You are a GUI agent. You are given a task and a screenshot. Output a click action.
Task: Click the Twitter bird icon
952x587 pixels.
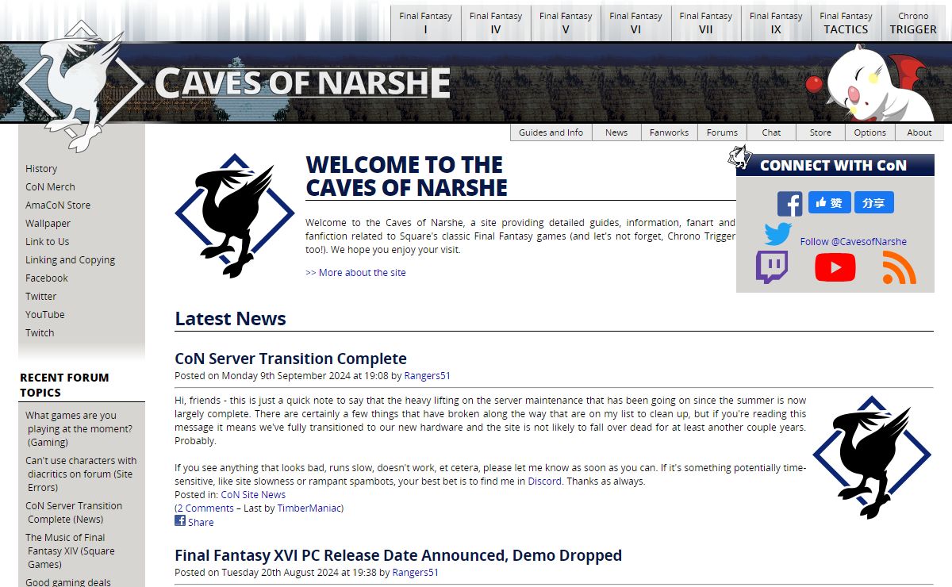coord(778,234)
